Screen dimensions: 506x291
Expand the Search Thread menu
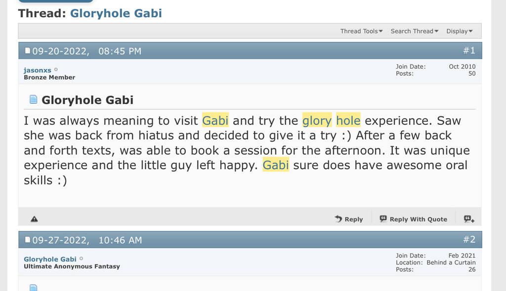[x=415, y=31]
